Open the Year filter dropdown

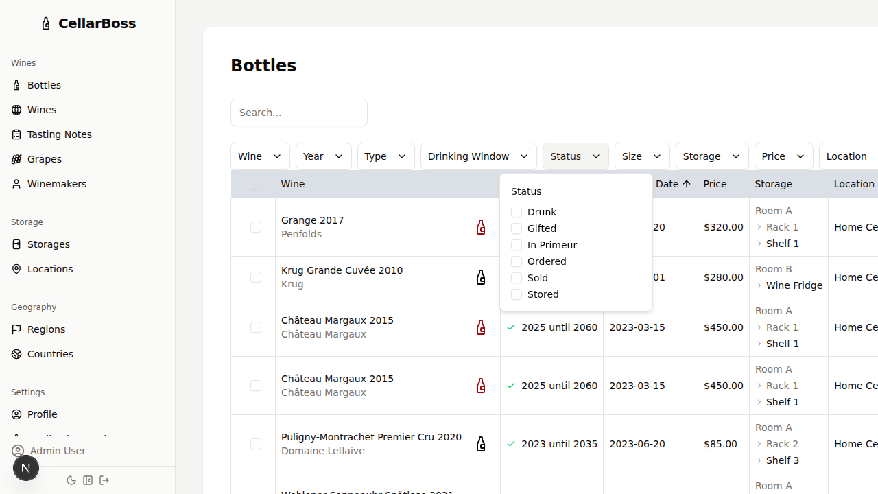[322, 156]
